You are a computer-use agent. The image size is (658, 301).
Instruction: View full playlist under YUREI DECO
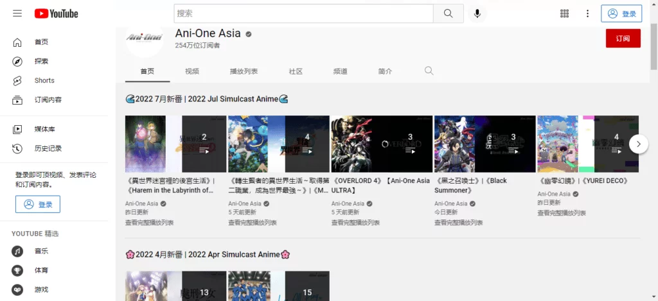pyautogui.click(x=562, y=213)
